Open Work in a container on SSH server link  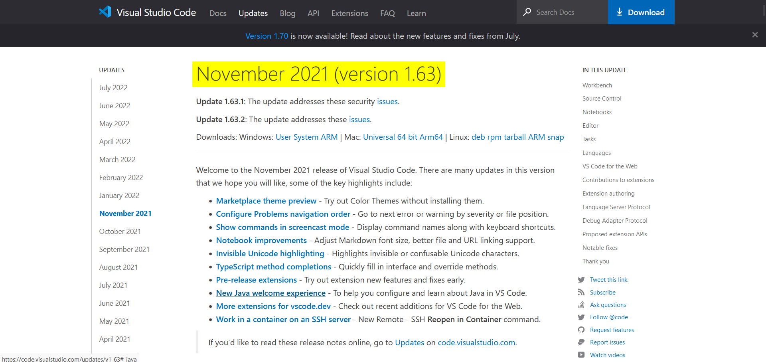[283, 319]
